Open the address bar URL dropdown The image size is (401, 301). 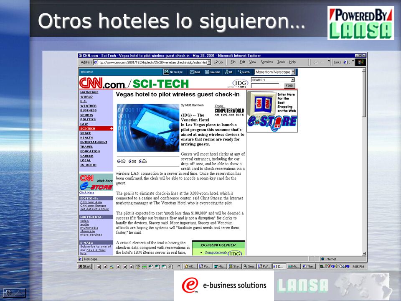(x=209, y=62)
